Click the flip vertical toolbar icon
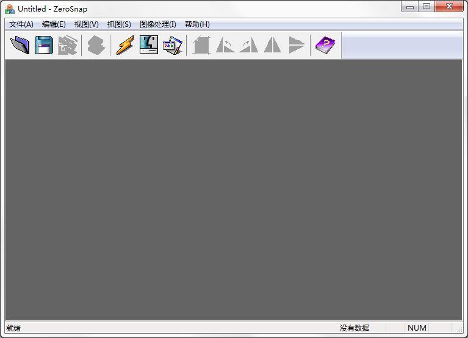Image resolution: width=468 pixels, height=338 pixels. pyautogui.click(x=296, y=45)
